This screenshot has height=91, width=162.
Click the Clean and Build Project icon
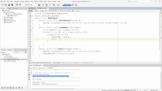click(47, 5)
